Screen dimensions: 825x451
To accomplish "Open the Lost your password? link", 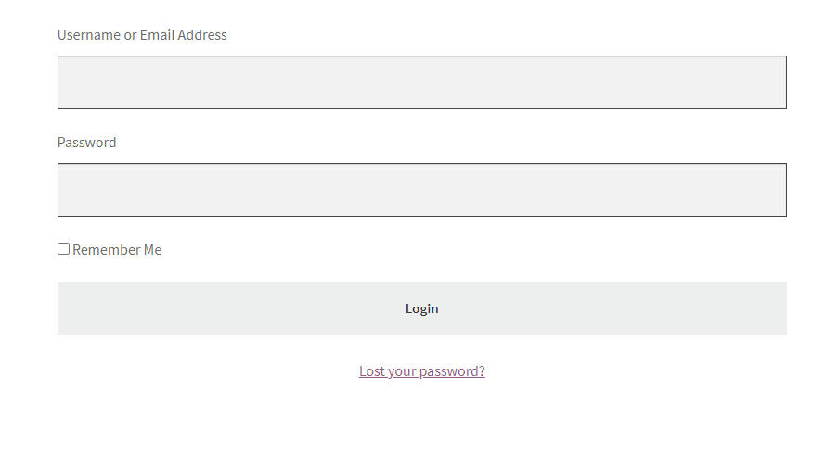I will (x=422, y=371).
